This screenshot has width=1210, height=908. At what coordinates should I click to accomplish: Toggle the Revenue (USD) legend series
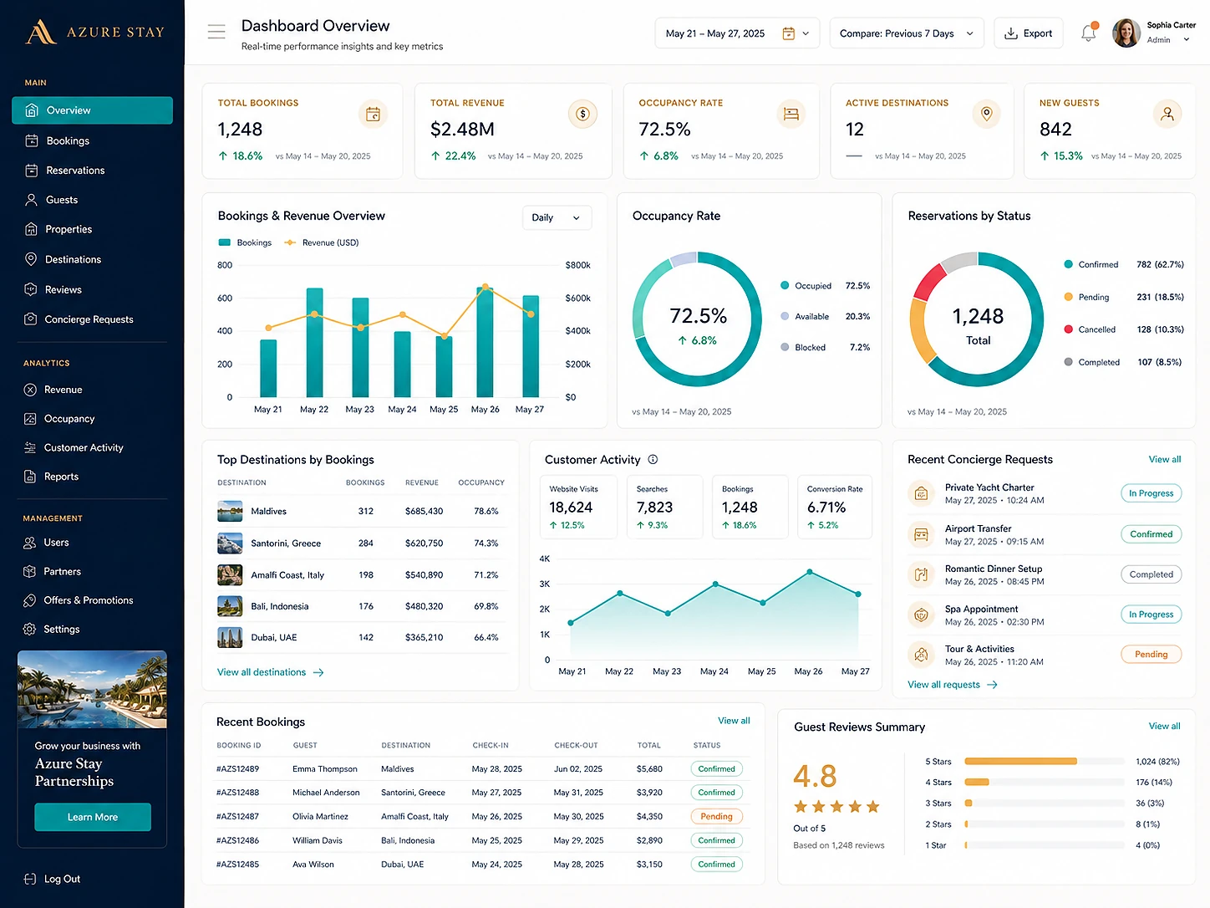coord(322,242)
